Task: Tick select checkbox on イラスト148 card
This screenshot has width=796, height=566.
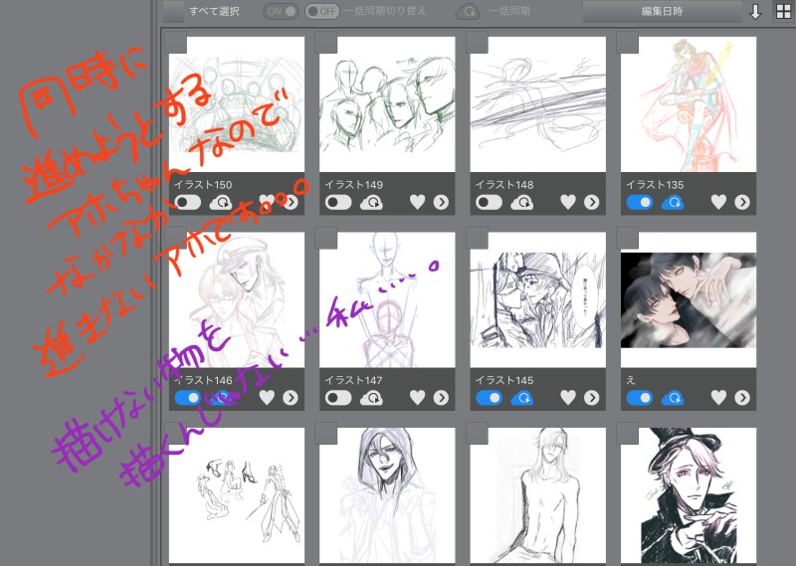Action: pos(477,42)
